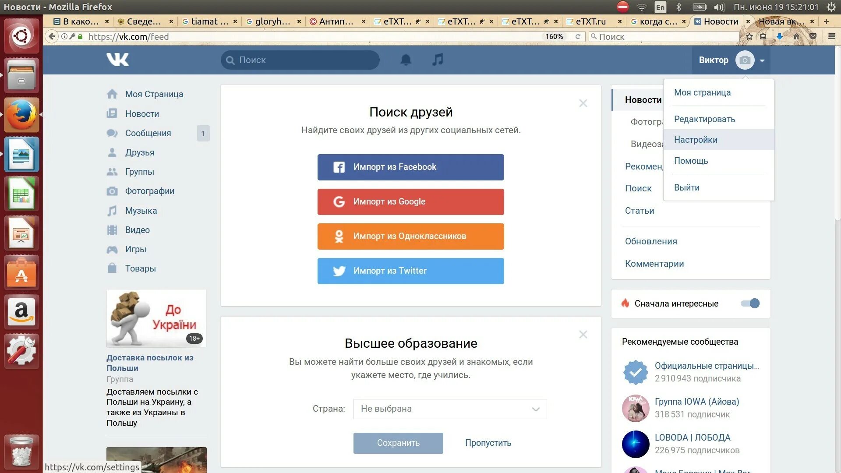The height and width of the screenshot is (473, 841).
Task: Click the Сохранить button
Action: [398, 443]
